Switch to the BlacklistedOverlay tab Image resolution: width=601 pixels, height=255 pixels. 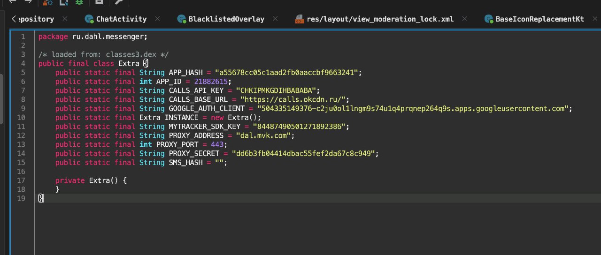pos(226,19)
